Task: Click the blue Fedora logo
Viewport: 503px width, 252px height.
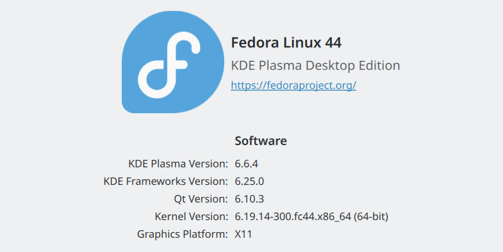Action: click(173, 62)
